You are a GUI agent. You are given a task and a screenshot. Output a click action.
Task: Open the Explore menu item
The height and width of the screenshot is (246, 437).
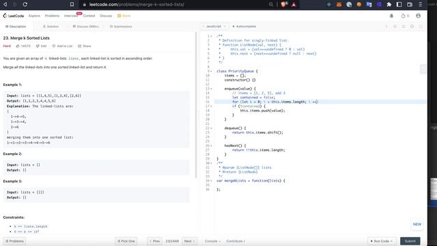tap(34, 16)
